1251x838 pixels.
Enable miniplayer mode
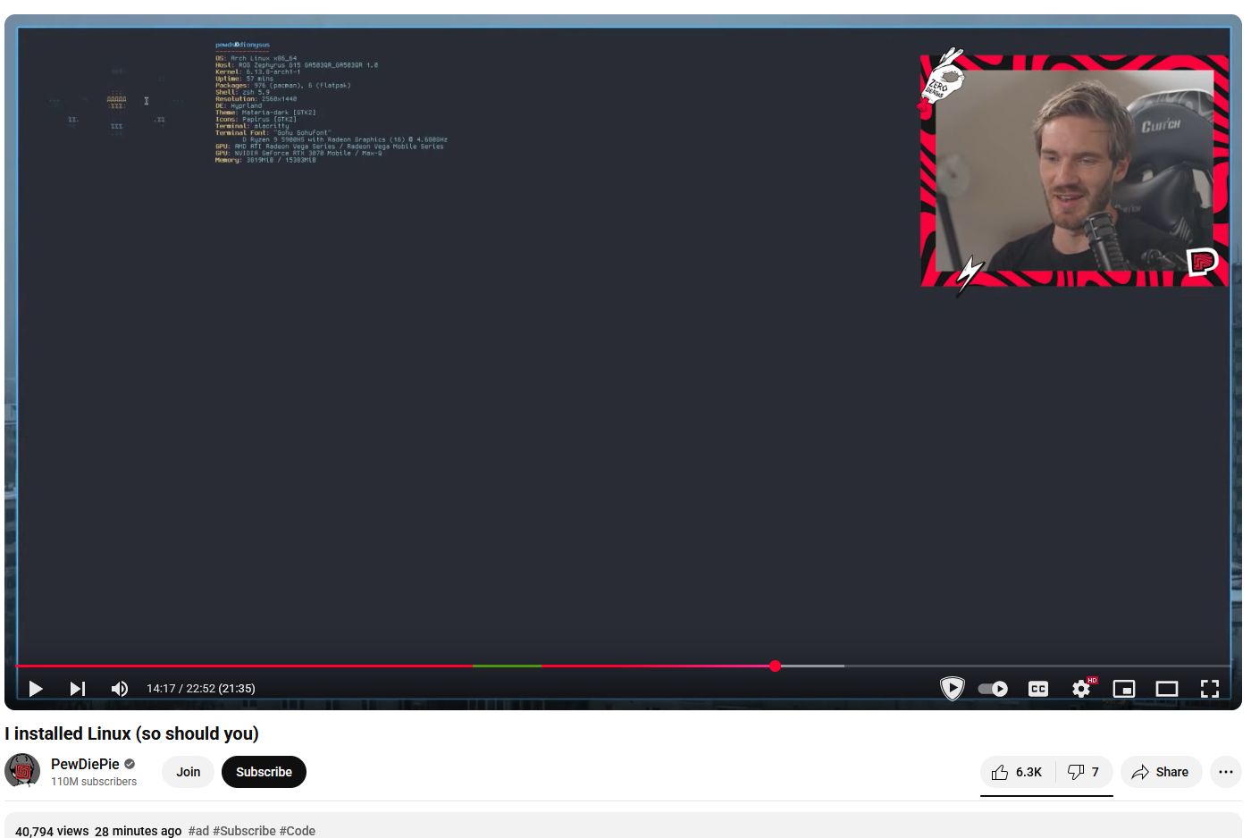pos(1123,689)
